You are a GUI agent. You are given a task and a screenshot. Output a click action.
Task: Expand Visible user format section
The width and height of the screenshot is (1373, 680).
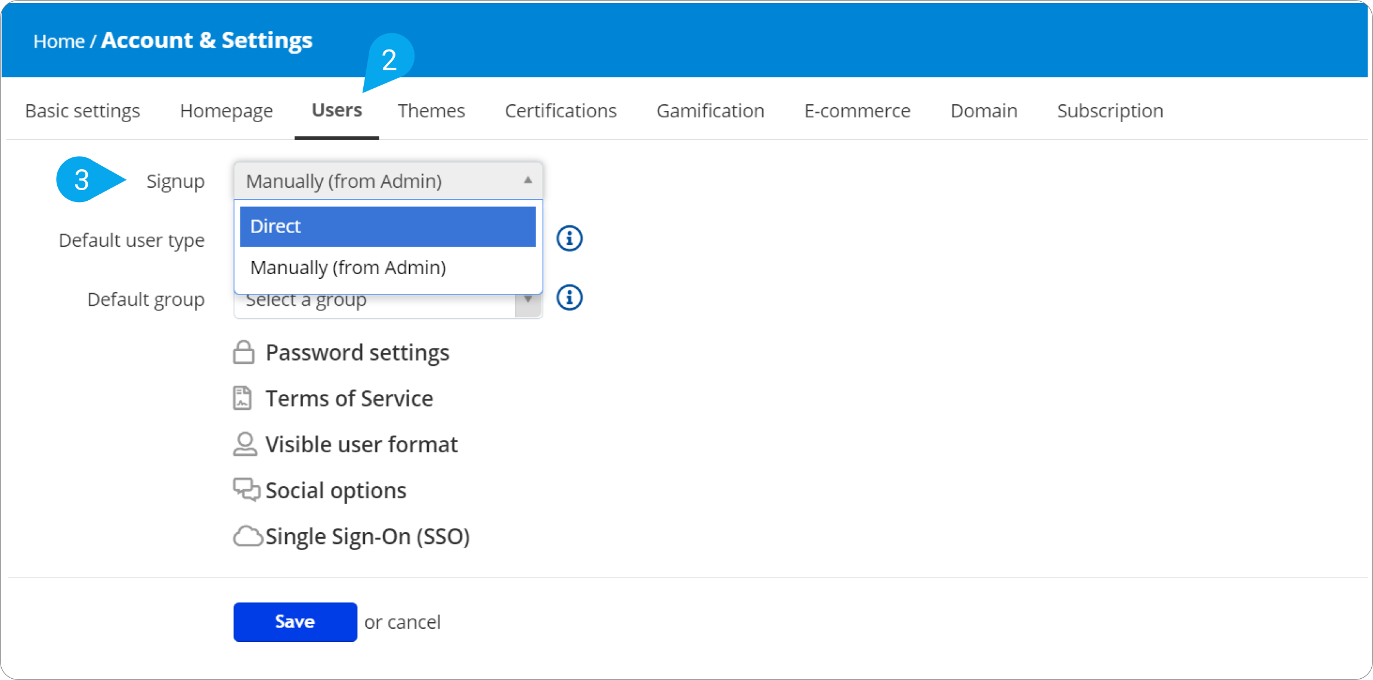[x=361, y=445]
